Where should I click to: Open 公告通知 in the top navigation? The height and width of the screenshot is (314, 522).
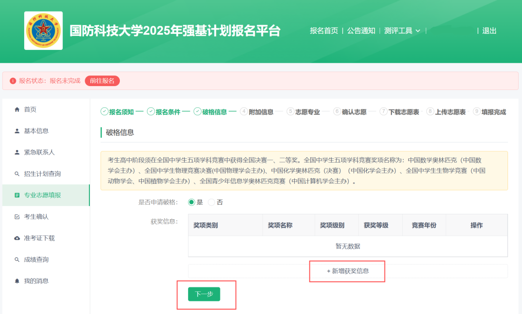click(x=361, y=30)
